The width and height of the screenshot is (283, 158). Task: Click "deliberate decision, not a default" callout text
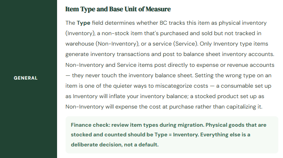click(x=115, y=144)
